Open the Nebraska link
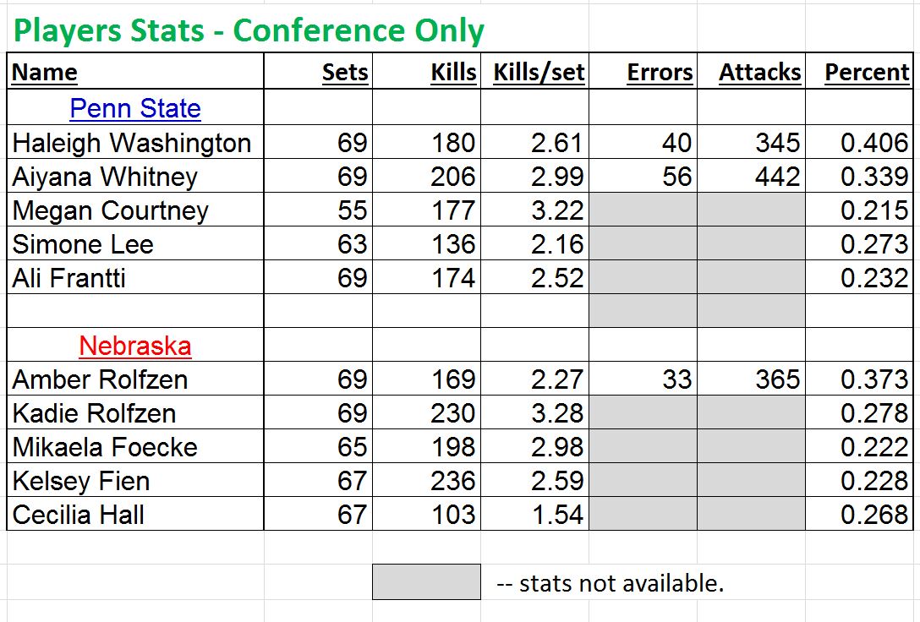The height and width of the screenshot is (622, 920). click(135, 346)
